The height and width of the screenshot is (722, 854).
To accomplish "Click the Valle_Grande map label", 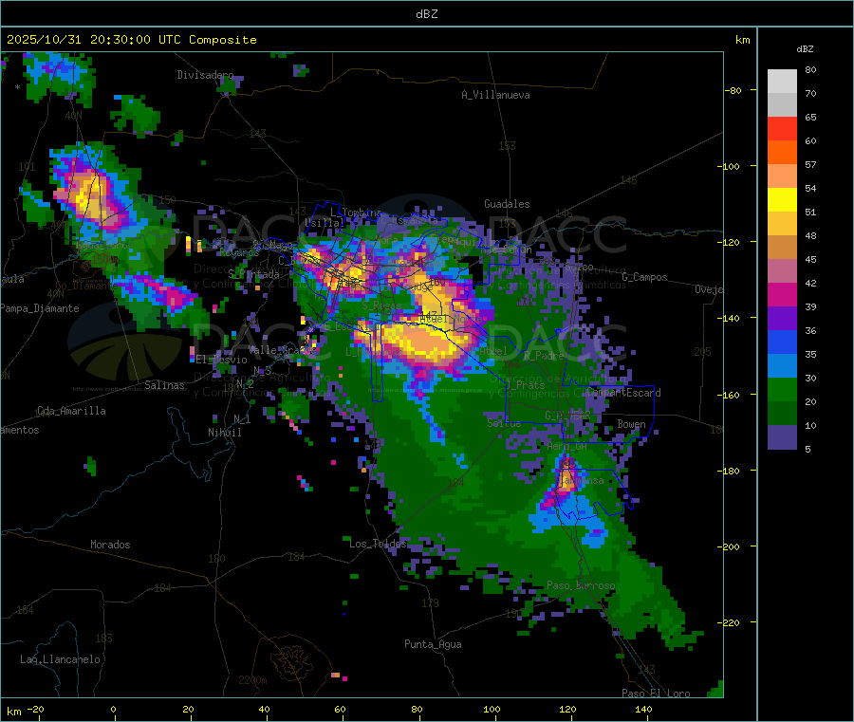I will pyautogui.click(x=282, y=350).
